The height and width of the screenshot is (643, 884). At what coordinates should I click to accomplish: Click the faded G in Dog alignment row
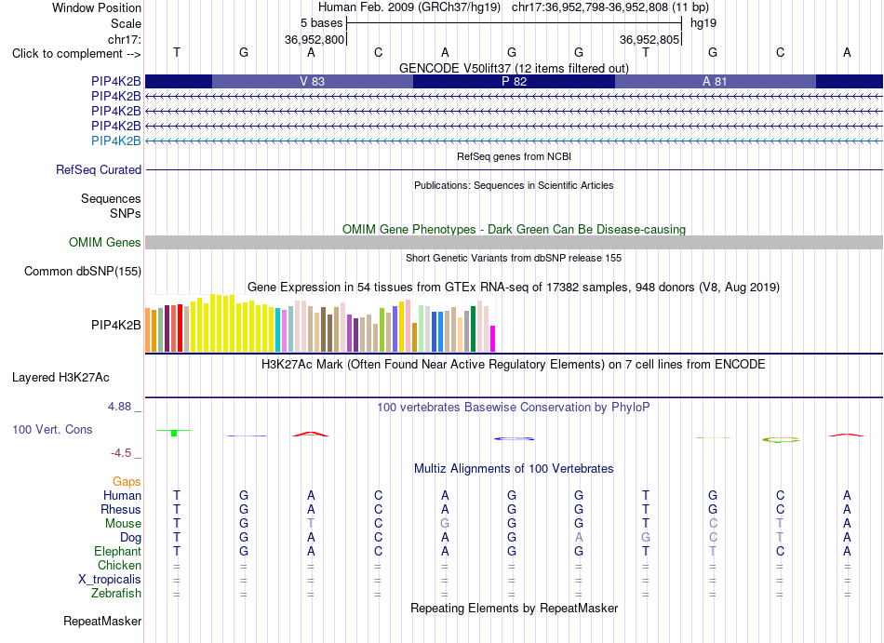(646, 538)
